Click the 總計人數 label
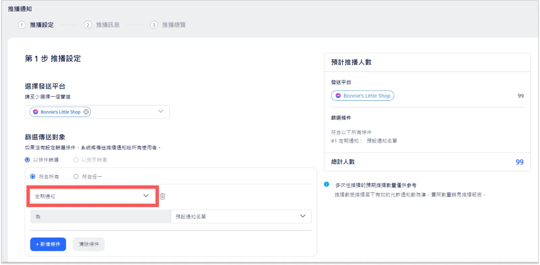540x265 pixels. coord(343,162)
